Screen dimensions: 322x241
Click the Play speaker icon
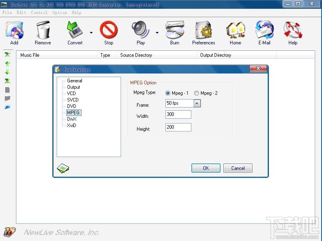point(141,30)
